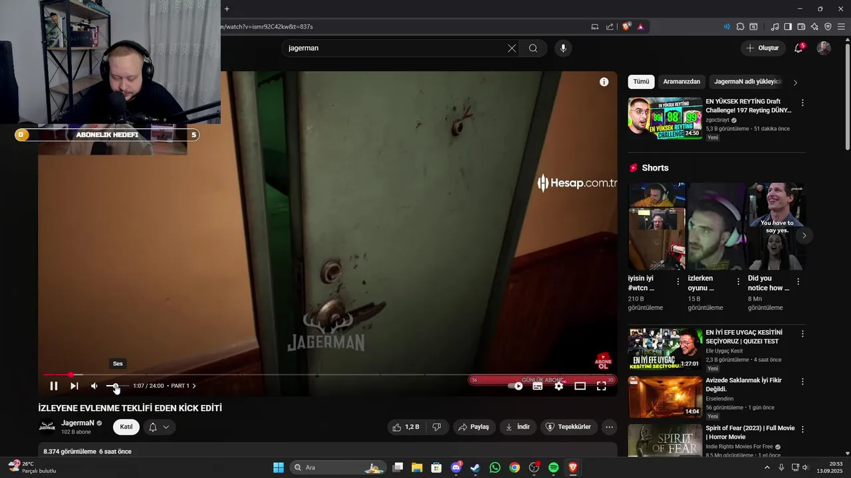
Task: Open options for the izlerken oyunu short
Action: coord(738,281)
